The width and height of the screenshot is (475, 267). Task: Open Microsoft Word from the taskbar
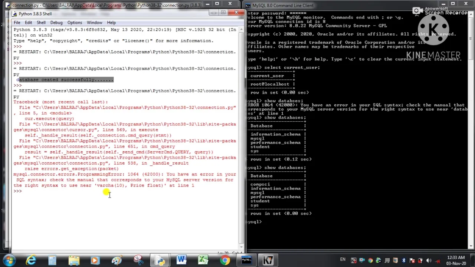pos(182,260)
